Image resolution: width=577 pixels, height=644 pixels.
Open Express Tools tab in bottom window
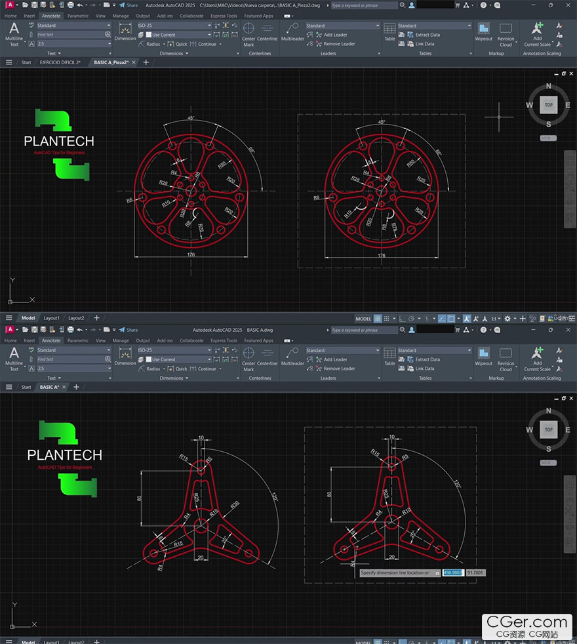(224, 340)
